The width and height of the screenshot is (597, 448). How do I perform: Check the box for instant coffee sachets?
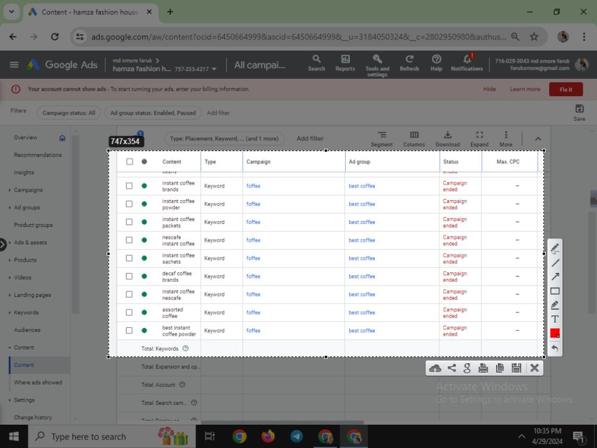[130, 258]
